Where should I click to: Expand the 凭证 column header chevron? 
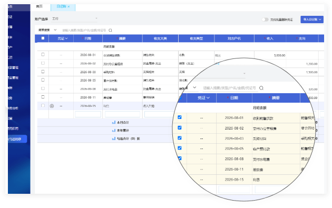point(66,38)
